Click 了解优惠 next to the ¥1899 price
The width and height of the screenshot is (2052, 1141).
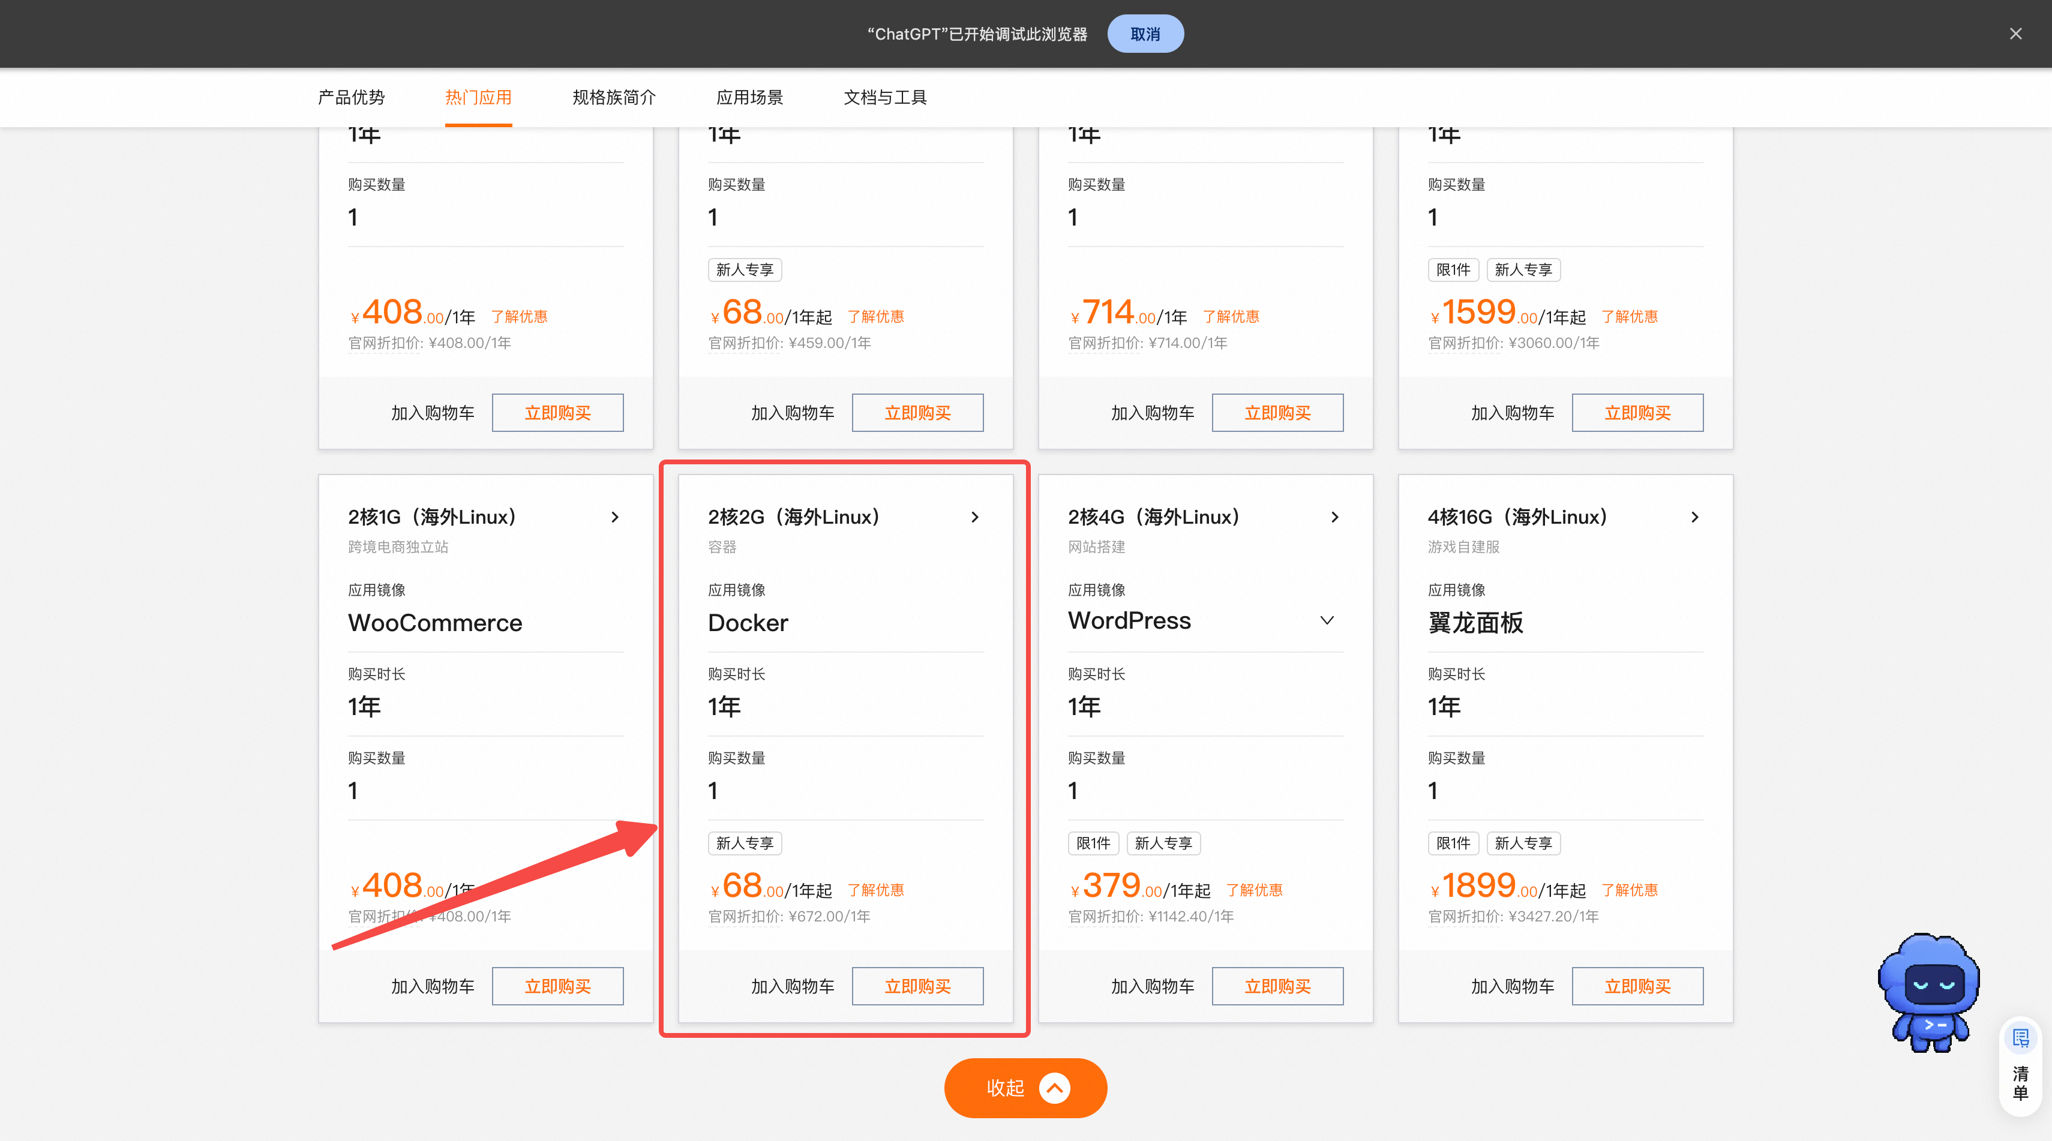(x=1629, y=890)
